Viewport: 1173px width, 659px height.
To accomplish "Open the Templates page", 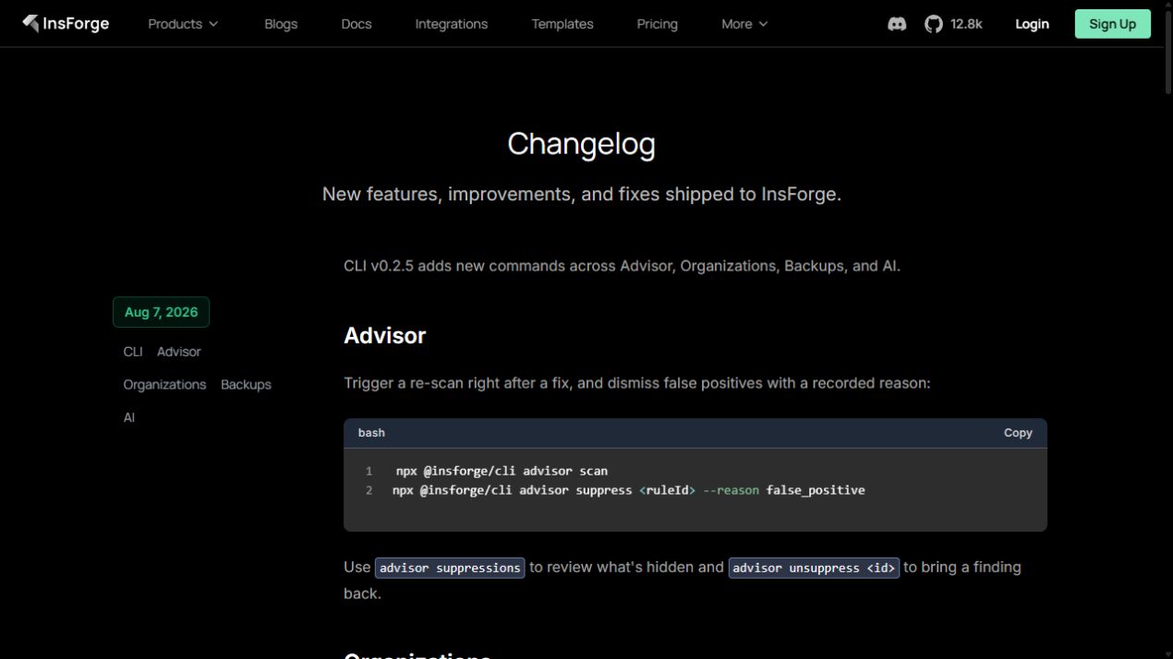I will [x=562, y=24].
